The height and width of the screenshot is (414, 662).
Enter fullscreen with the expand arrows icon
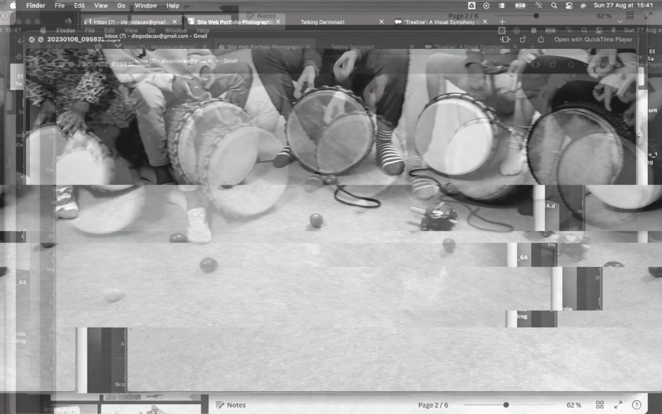(x=618, y=405)
